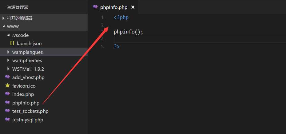Click the JSON braces icon beside launch.json
The height and width of the screenshot is (134, 286).
pos(12,44)
